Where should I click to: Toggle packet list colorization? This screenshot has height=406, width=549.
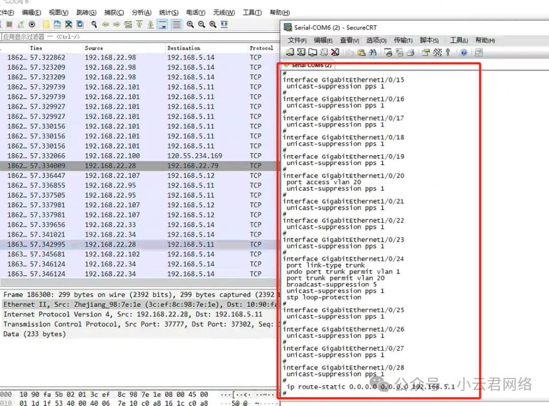click(x=176, y=24)
